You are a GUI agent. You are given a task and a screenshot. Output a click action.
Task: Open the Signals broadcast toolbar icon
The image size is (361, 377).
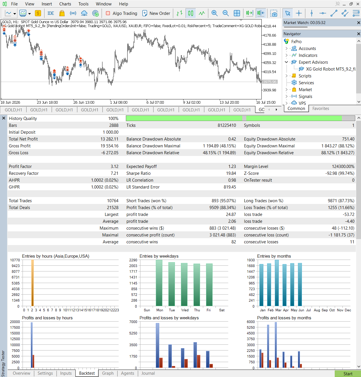pos(73,13)
